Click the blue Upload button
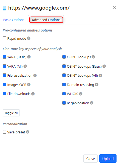 (x=108, y=159)
